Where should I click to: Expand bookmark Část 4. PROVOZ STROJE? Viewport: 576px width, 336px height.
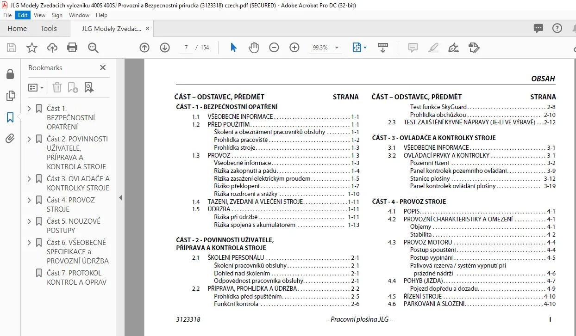click(30, 200)
